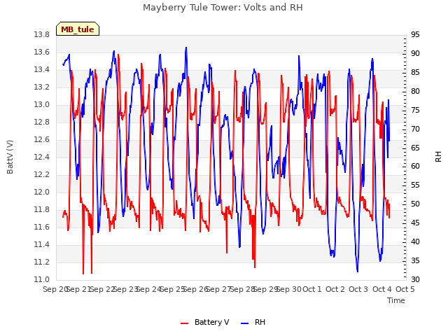Viewport: 448px width, 336px height.
Task: Click the Oct 5 date tick label
Action: [x=405, y=289]
